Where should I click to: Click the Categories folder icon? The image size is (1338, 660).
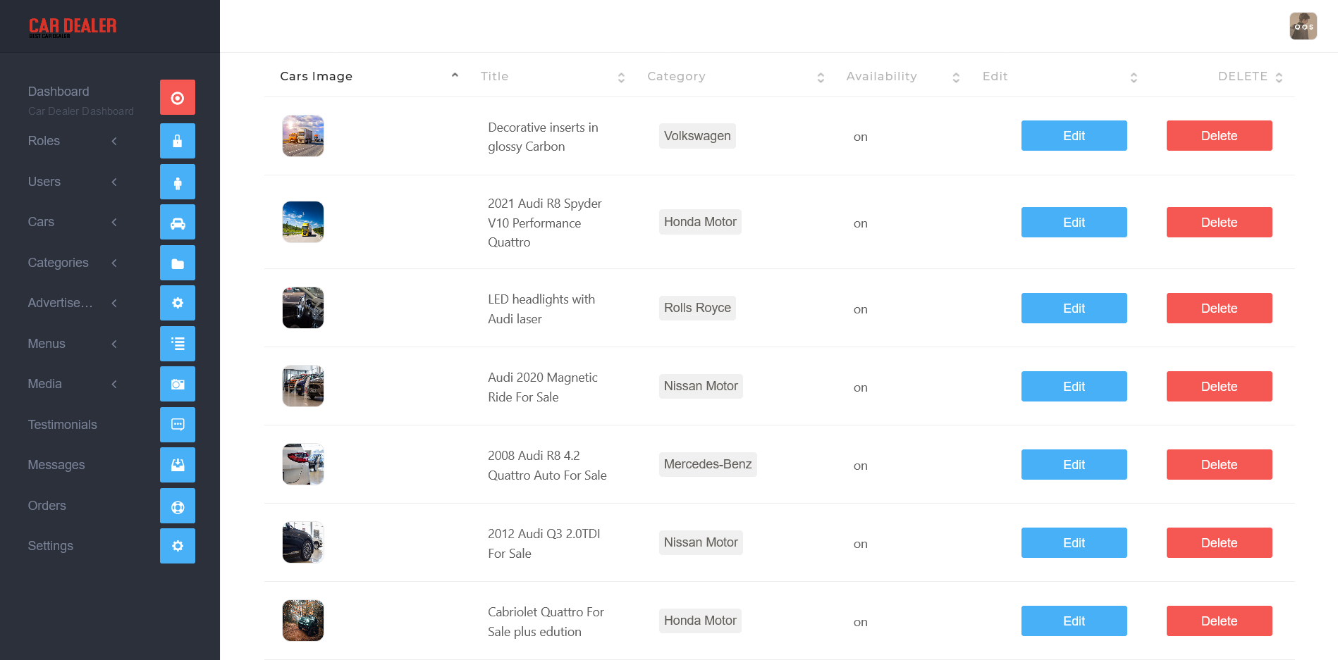(178, 263)
